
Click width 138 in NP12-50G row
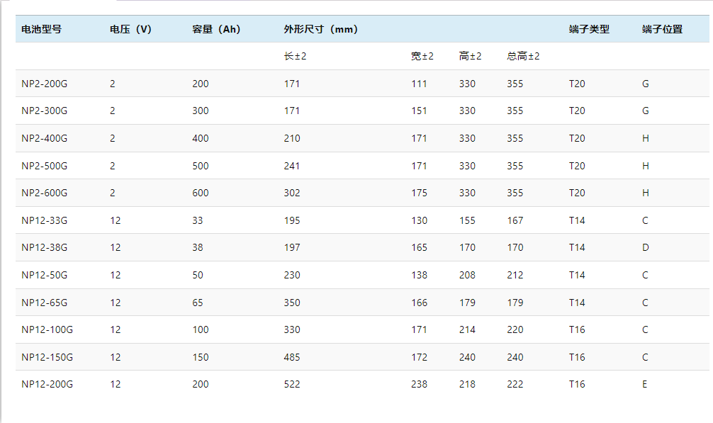420,275
